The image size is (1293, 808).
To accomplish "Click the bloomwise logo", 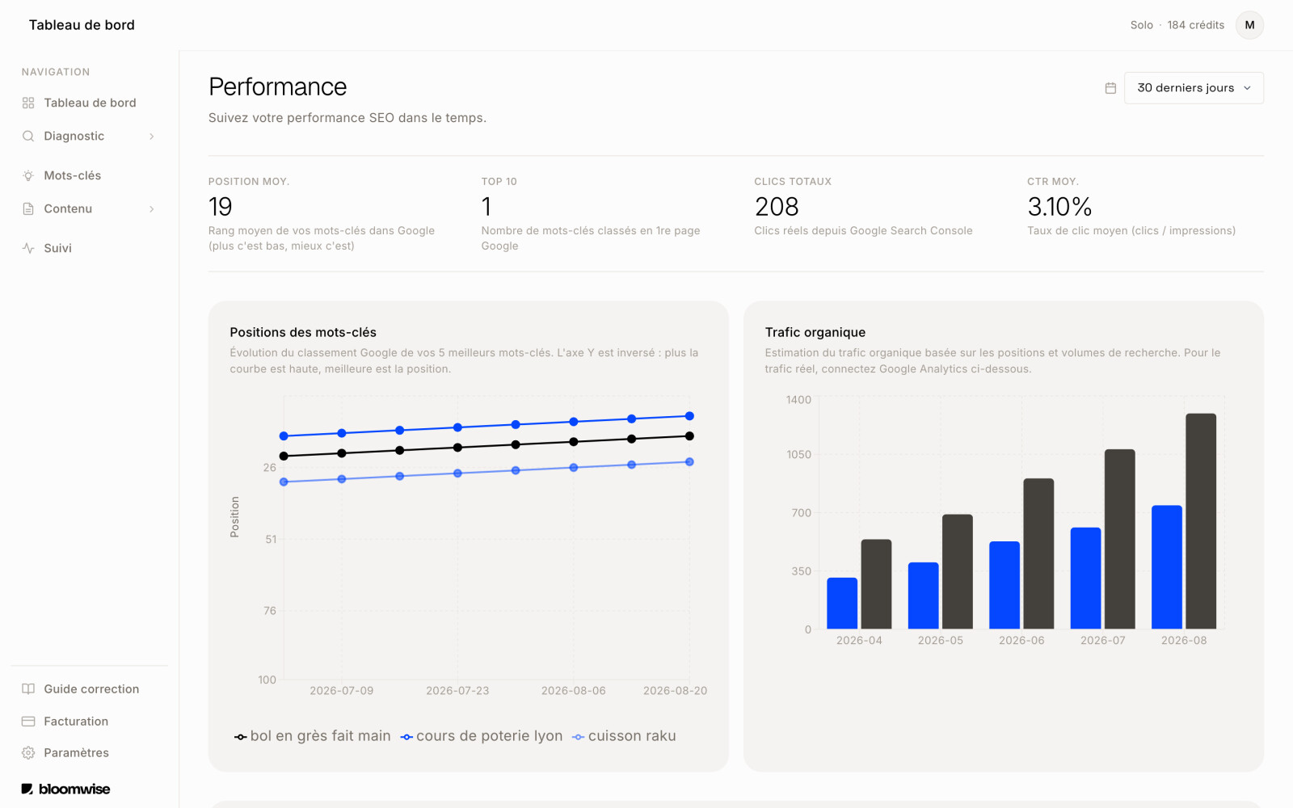I will coord(65,789).
